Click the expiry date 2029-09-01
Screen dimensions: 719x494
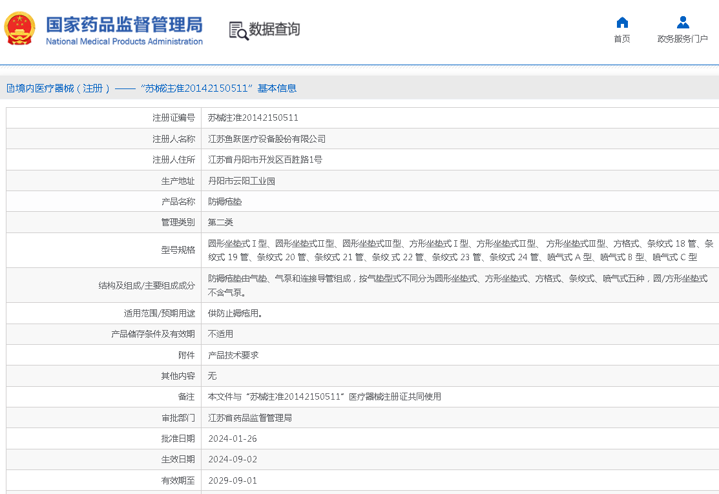(x=233, y=480)
